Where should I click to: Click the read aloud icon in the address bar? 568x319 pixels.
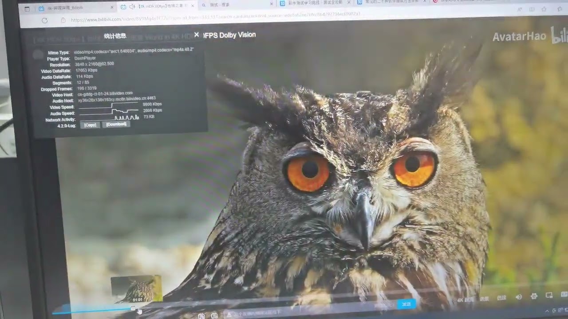pyautogui.click(x=519, y=9)
